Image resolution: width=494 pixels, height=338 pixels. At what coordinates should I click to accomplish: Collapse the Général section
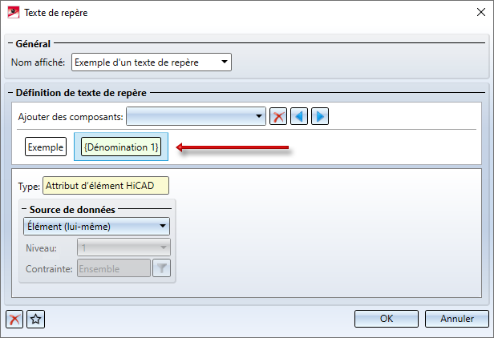click(10, 44)
